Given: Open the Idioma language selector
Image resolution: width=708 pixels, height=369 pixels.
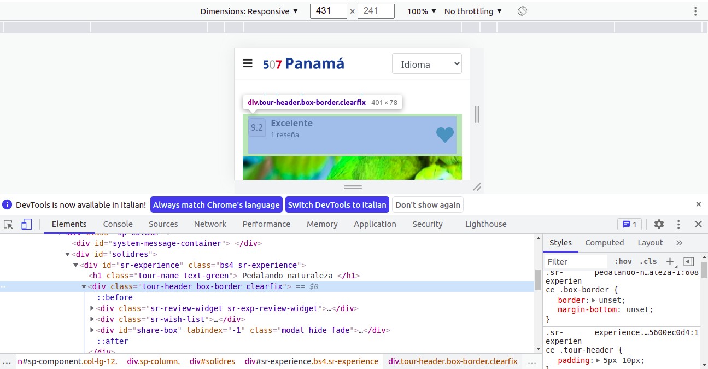Looking at the screenshot, I should pyautogui.click(x=427, y=64).
